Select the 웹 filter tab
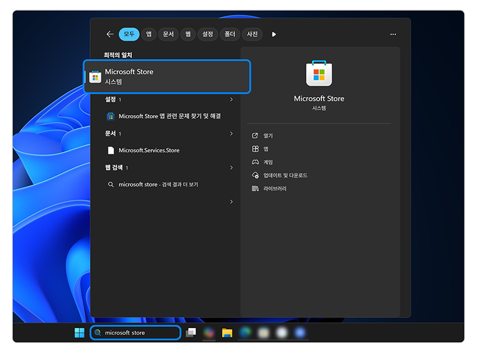 [188, 34]
